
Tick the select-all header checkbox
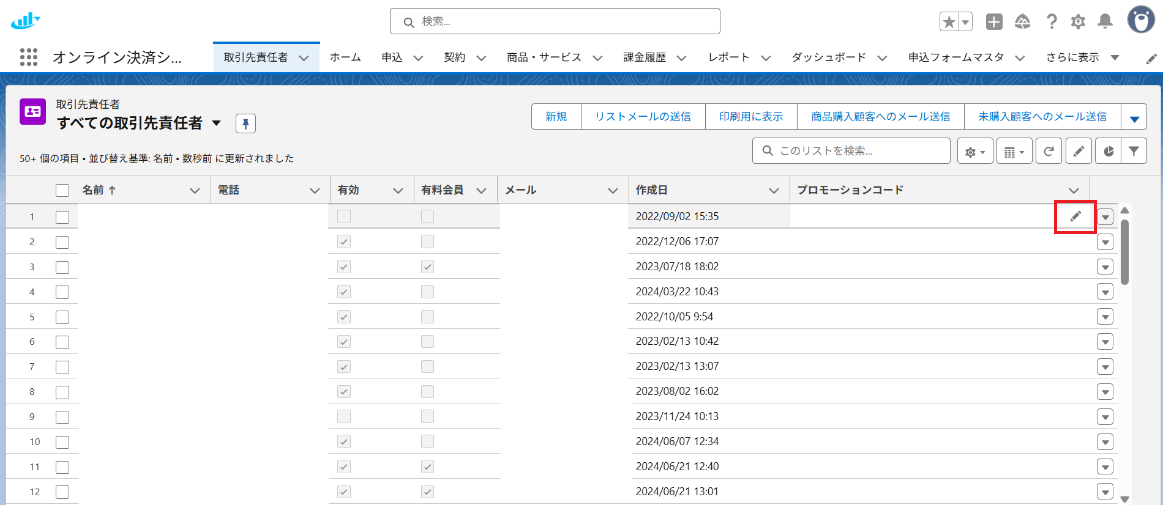coord(62,190)
